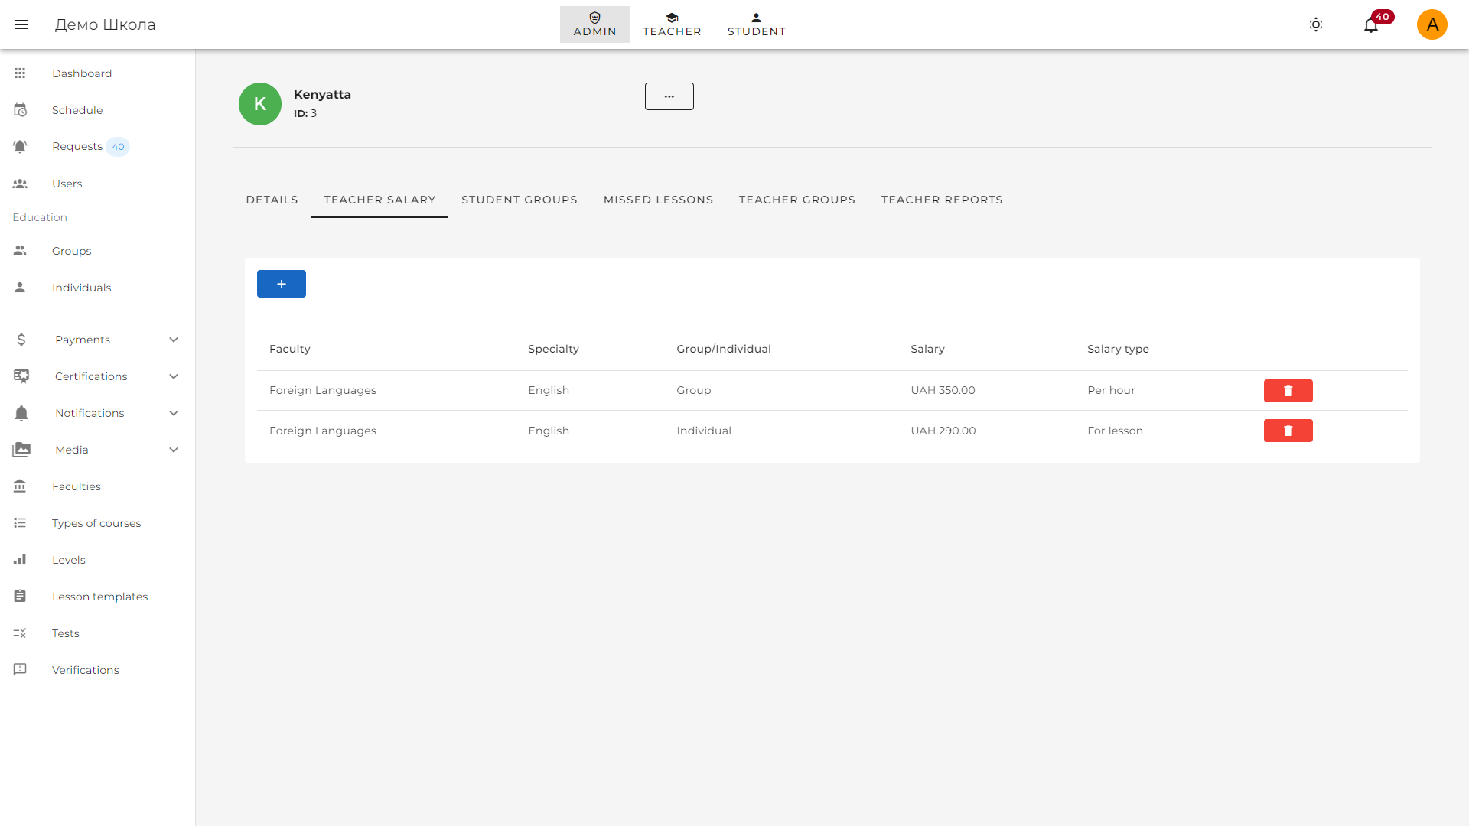Click the Salary type column header
Screen dimensions: 1469x826
pyautogui.click(x=1118, y=349)
